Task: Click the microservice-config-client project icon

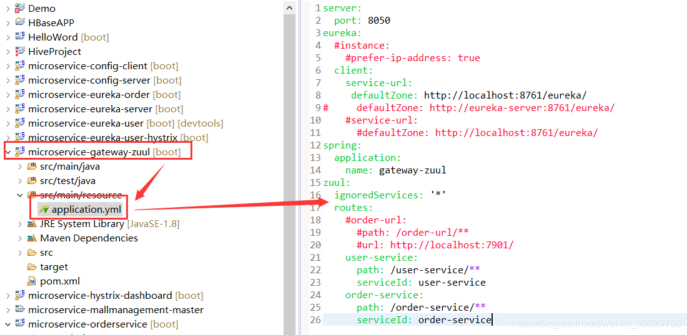Action: 20,66
